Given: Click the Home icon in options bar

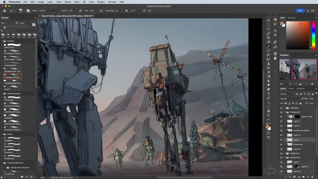Looking at the screenshot, I should 4,10.
